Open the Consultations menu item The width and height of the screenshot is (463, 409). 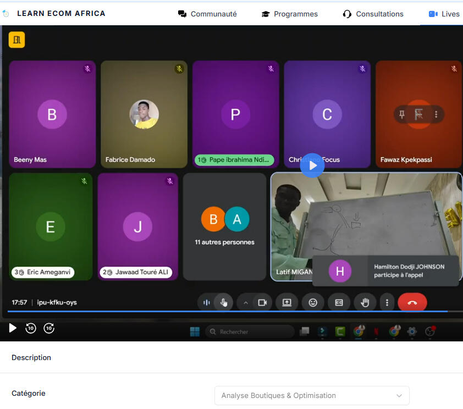[x=373, y=14]
